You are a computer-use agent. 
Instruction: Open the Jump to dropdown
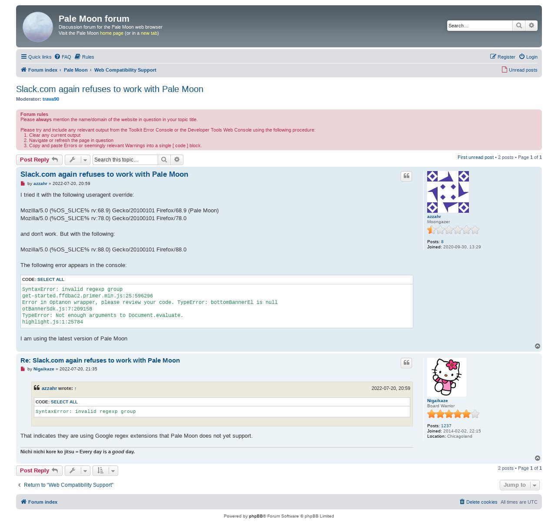pos(520,485)
